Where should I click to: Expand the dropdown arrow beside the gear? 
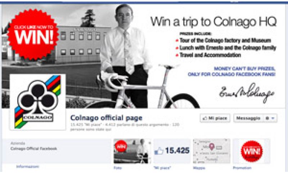pyautogui.click(x=273, y=118)
